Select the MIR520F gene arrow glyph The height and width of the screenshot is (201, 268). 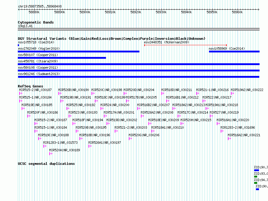[x=29, y=116]
